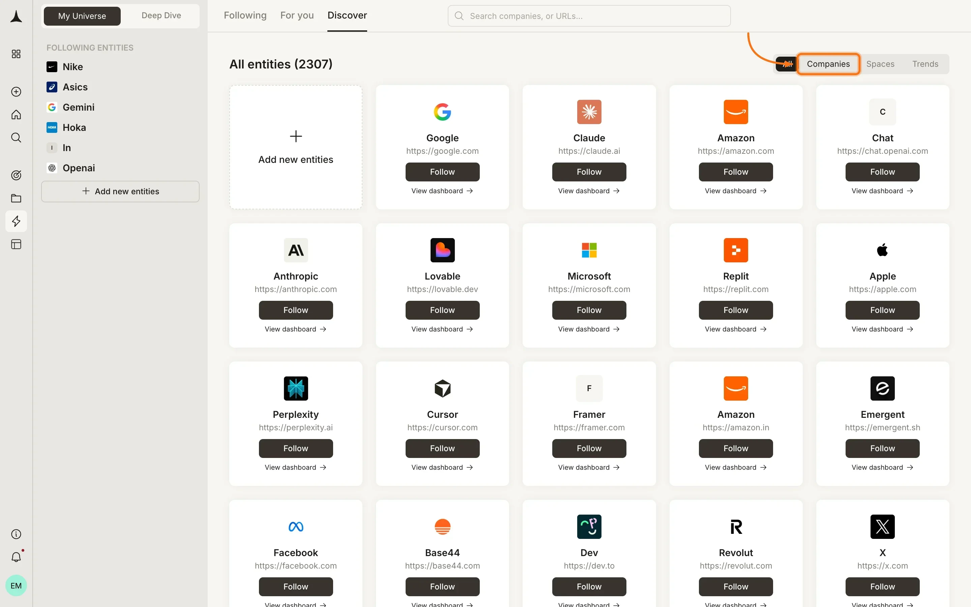Follow the amazon.com entity
Viewport: 971px width, 607px height.
[x=735, y=172]
